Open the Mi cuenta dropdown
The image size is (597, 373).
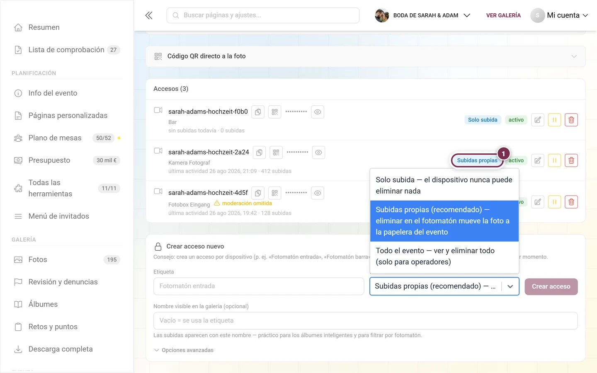click(559, 15)
